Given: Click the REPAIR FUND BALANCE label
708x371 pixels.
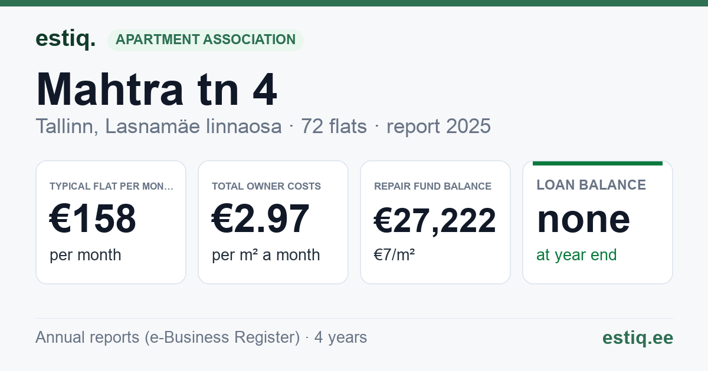Looking at the screenshot, I should 432,186.
